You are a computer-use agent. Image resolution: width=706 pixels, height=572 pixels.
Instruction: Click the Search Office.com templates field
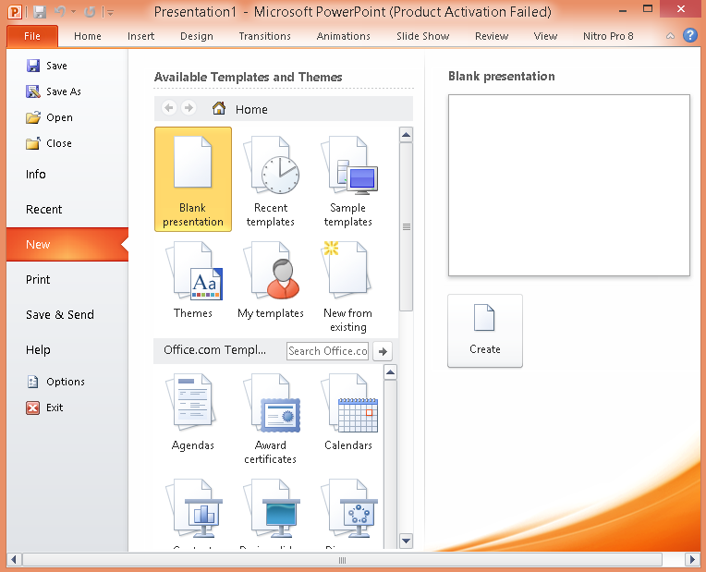pyautogui.click(x=327, y=351)
